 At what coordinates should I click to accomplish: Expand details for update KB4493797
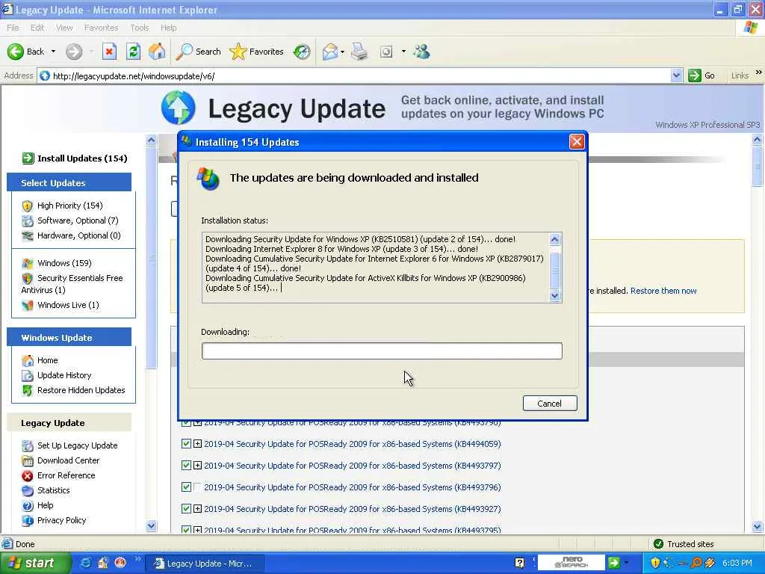197,465
